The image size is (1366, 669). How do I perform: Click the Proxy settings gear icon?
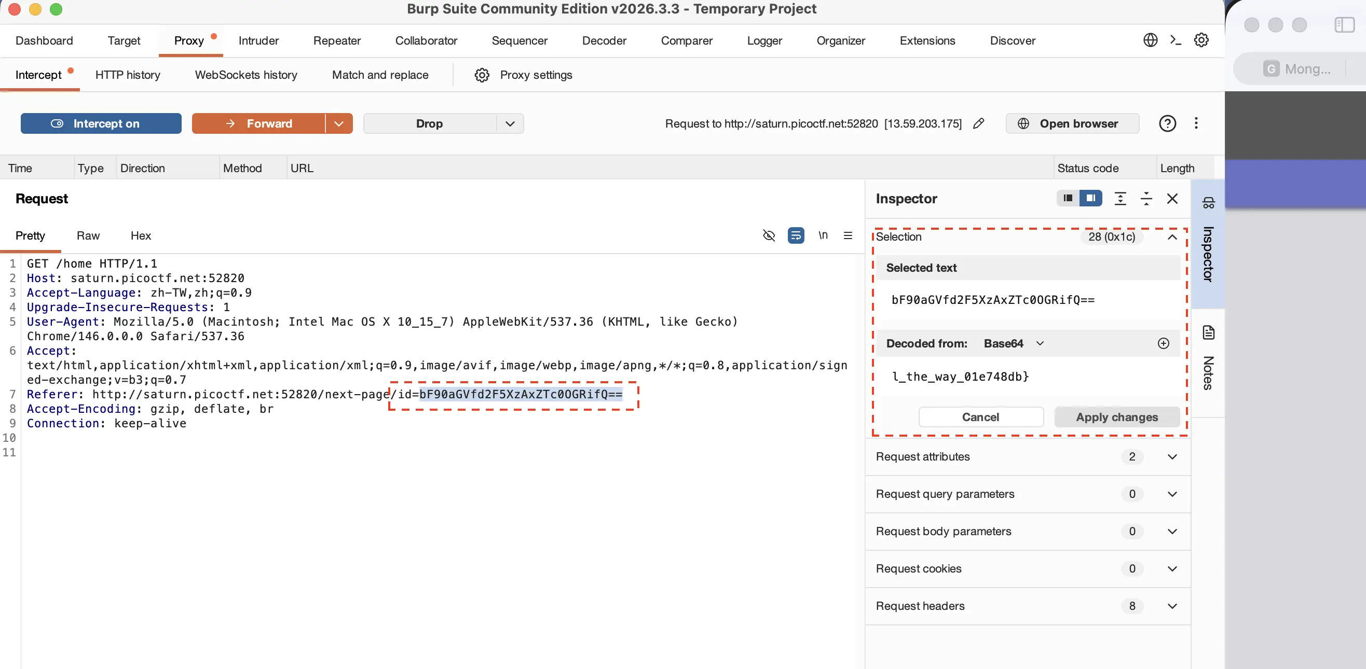tap(482, 75)
